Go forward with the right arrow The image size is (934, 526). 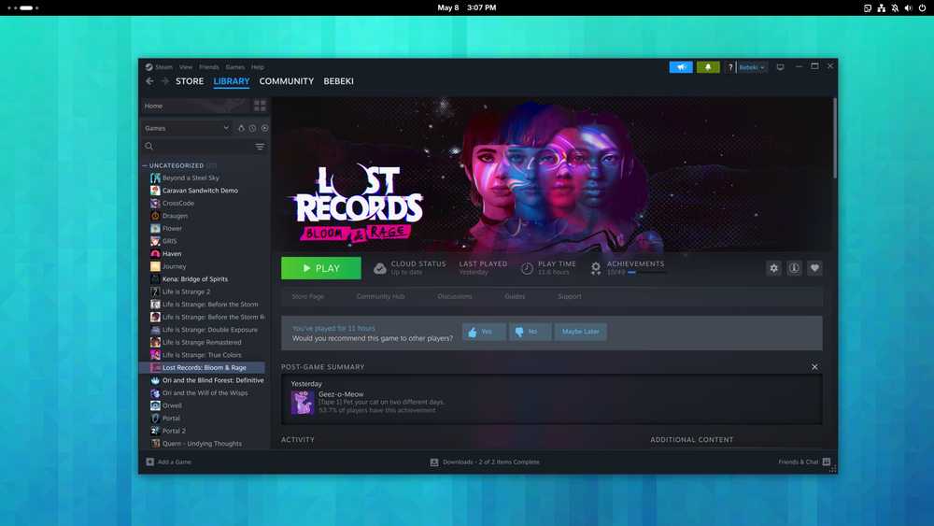coord(164,81)
